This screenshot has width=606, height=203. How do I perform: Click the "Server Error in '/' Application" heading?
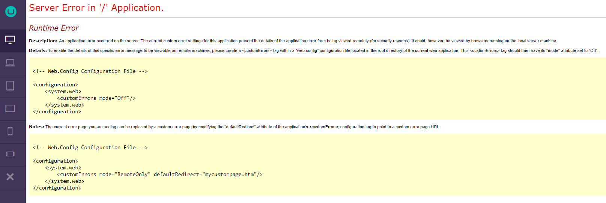96,8
